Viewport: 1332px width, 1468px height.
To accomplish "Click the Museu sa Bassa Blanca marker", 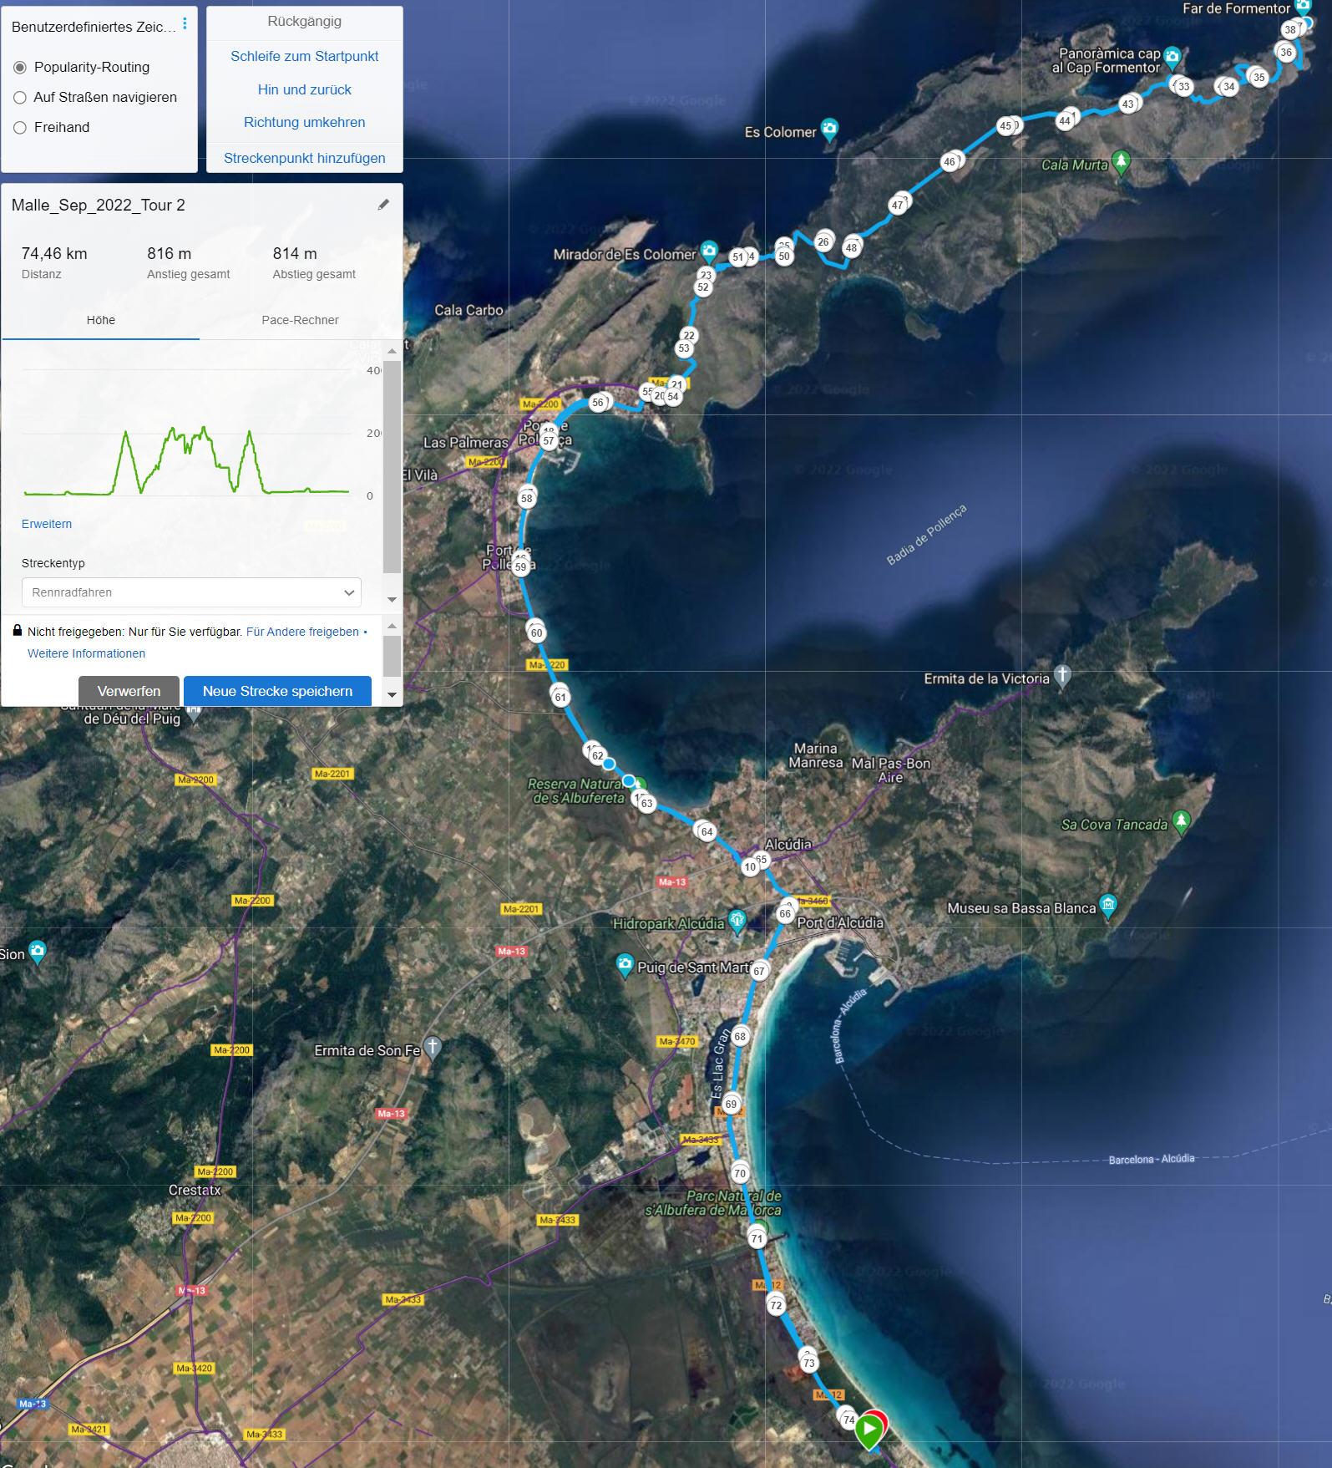I will coord(1107,904).
